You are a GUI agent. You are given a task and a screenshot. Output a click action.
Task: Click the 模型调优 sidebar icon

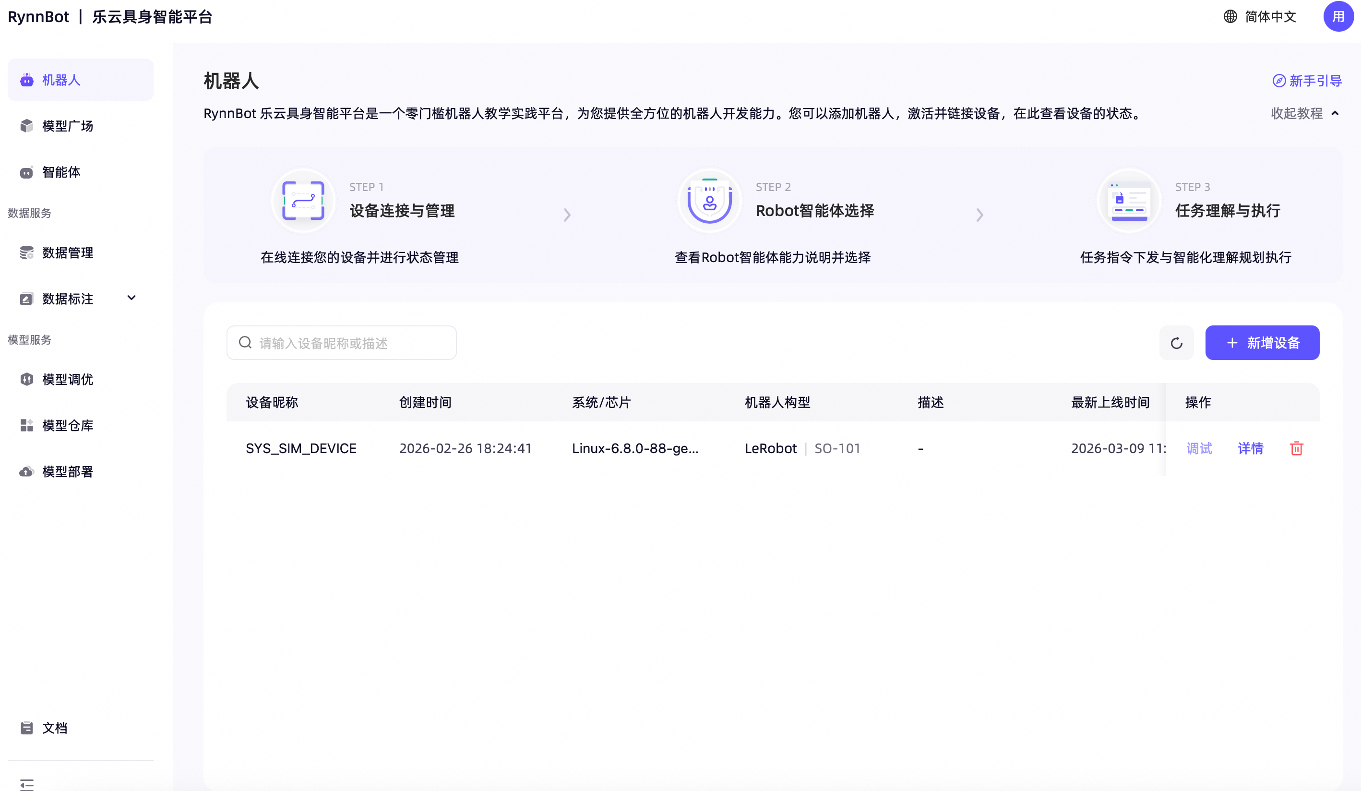(26, 379)
